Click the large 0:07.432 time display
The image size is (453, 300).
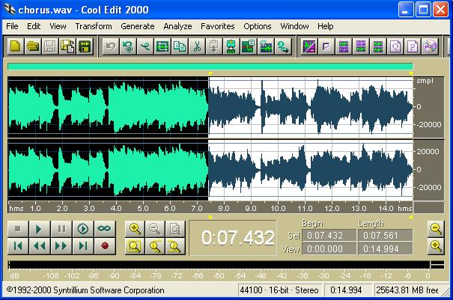(x=233, y=238)
